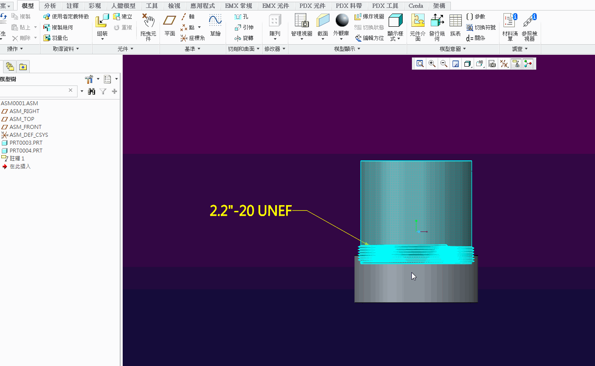Viewport: 595px width, 366px height.
Task: Select the 2.2"-20 UNEF thread annotation
Action: coord(251,211)
